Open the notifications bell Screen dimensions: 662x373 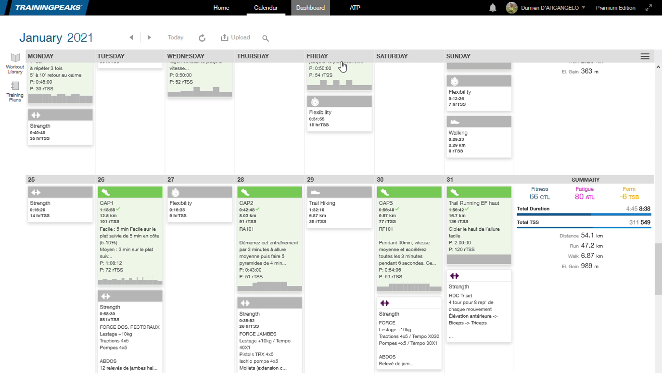click(493, 8)
